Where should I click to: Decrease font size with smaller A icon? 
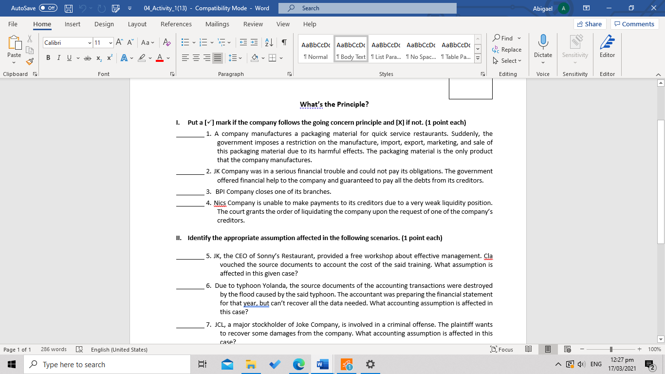[130, 43]
